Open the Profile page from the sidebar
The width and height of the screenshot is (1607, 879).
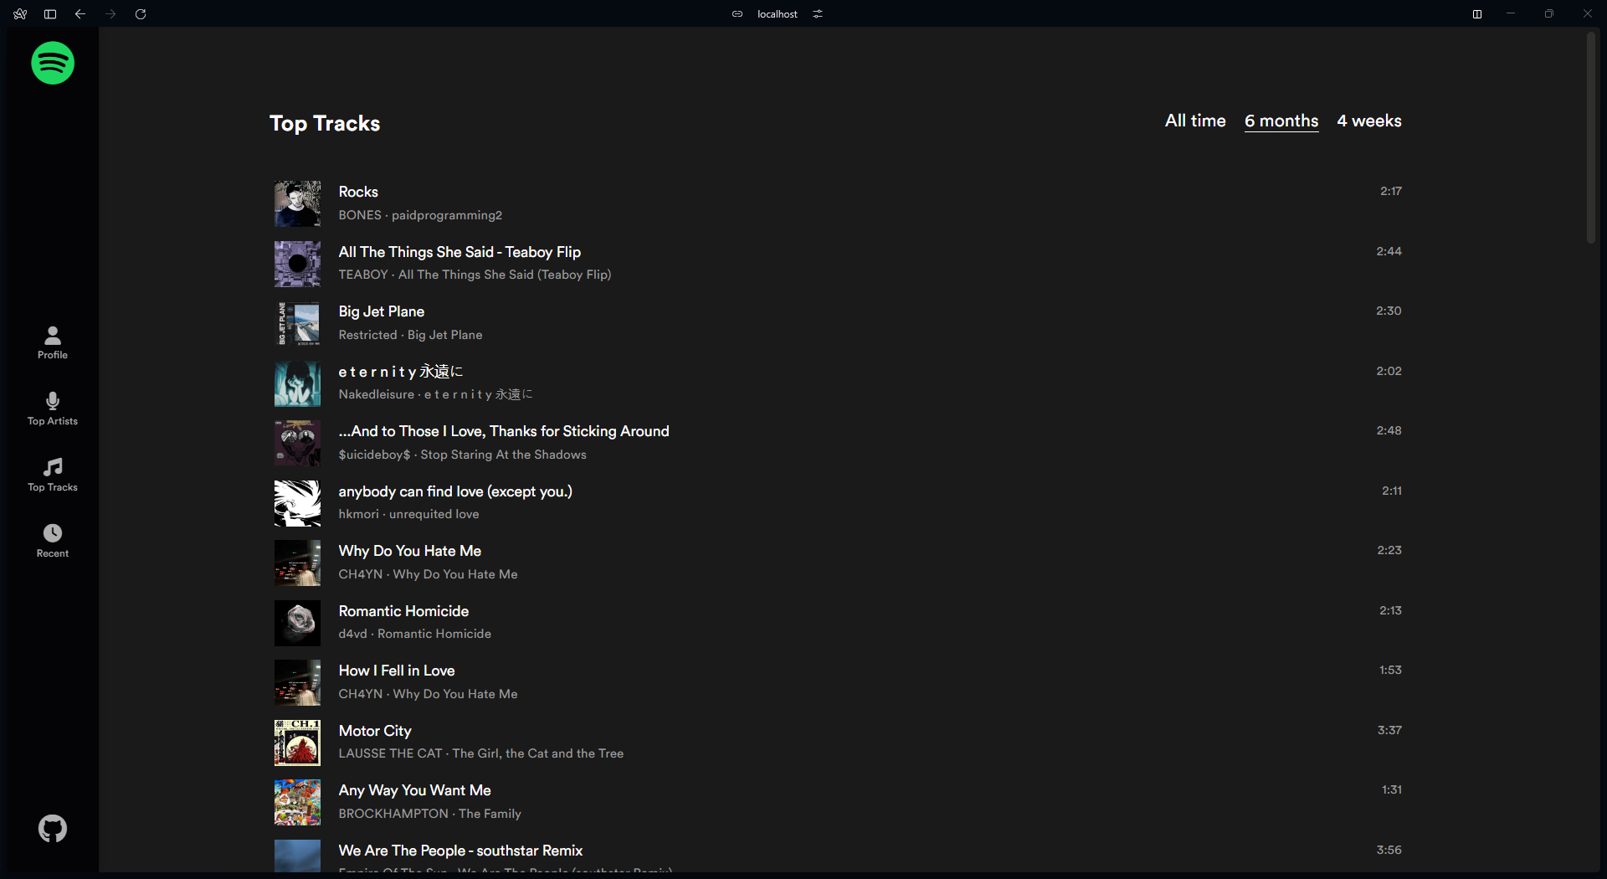(x=53, y=342)
